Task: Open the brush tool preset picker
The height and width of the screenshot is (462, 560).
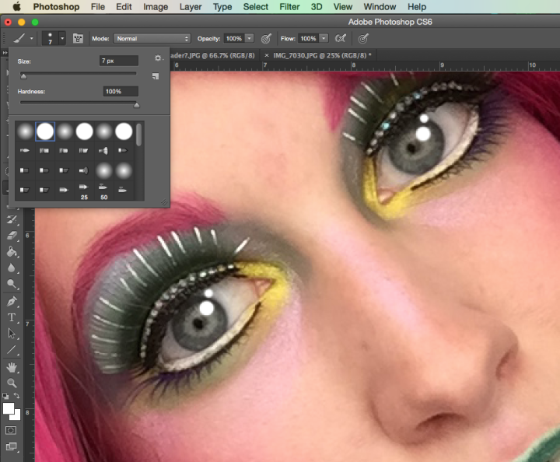Action: tap(23, 38)
